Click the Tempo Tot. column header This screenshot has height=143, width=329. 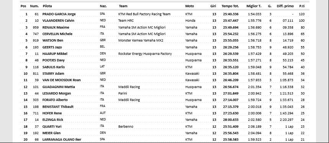click(x=230, y=6)
